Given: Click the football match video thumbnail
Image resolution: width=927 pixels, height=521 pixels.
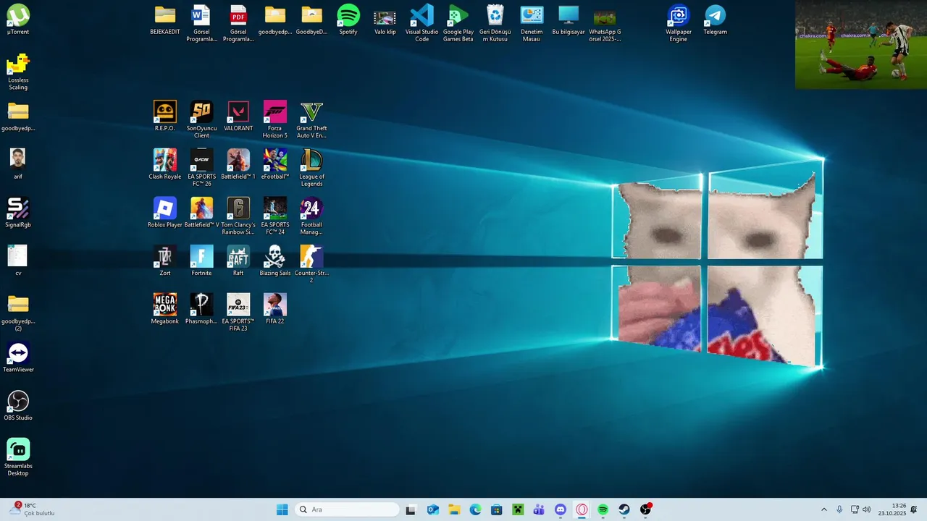Looking at the screenshot, I should click(x=860, y=45).
